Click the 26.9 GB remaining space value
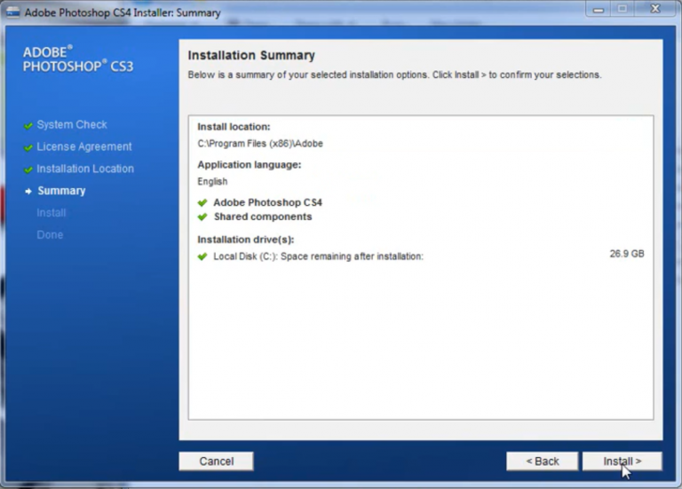This screenshot has height=489, width=682. click(626, 254)
